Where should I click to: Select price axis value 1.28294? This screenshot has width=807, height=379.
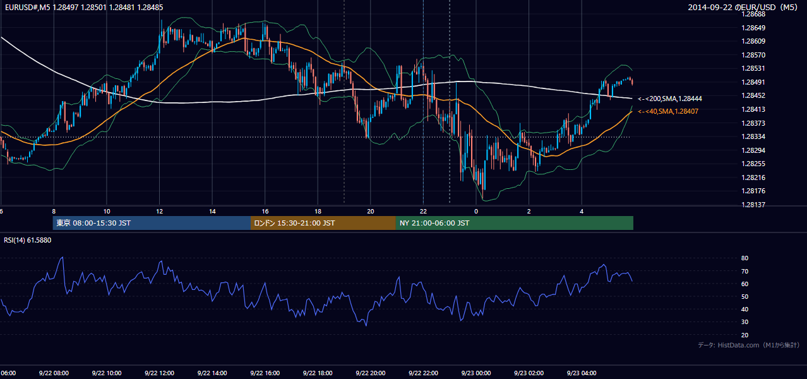point(753,150)
